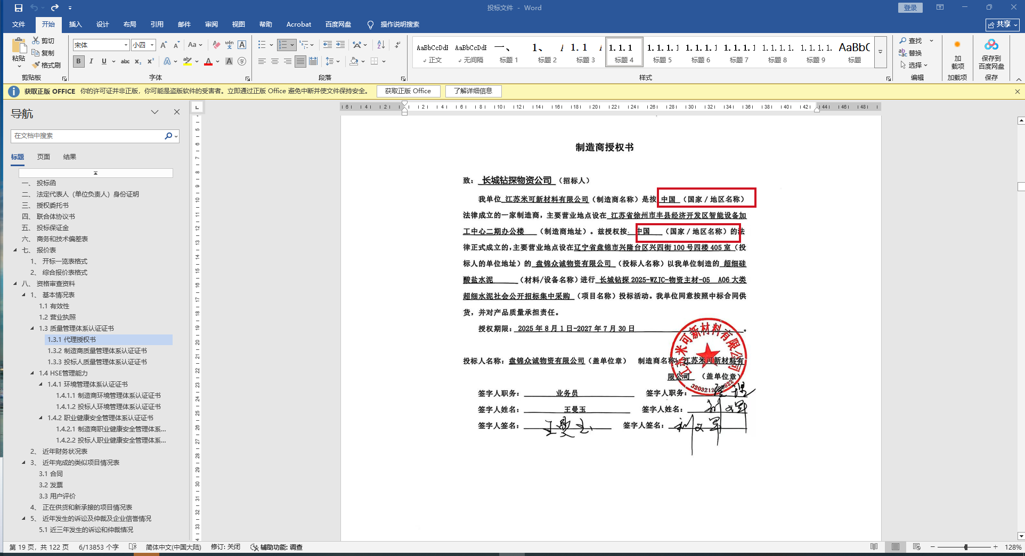Switch to 页面 tab in navigation

(44, 157)
